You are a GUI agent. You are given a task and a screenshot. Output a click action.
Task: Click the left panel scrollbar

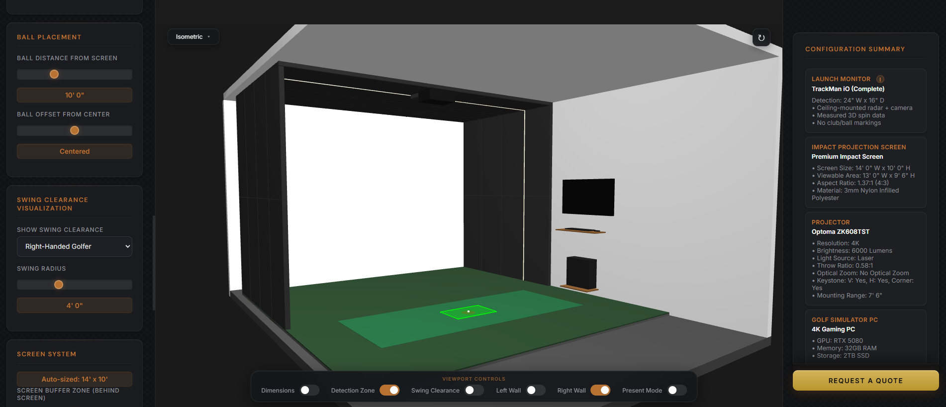154,263
